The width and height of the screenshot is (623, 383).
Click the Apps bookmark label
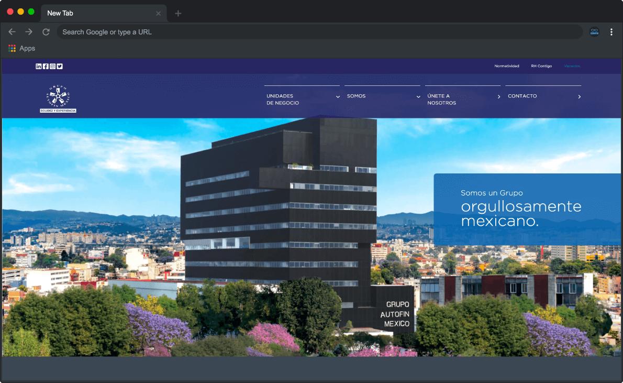click(x=27, y=49)
